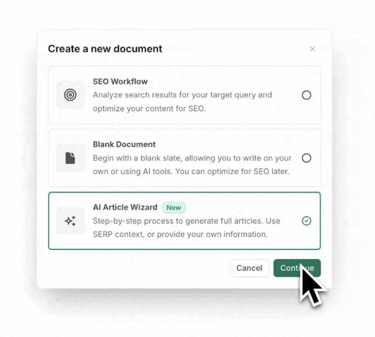Click the SEO Workflow heading text
The width and height of the screenshot is (375, 337).
[120, 82]
